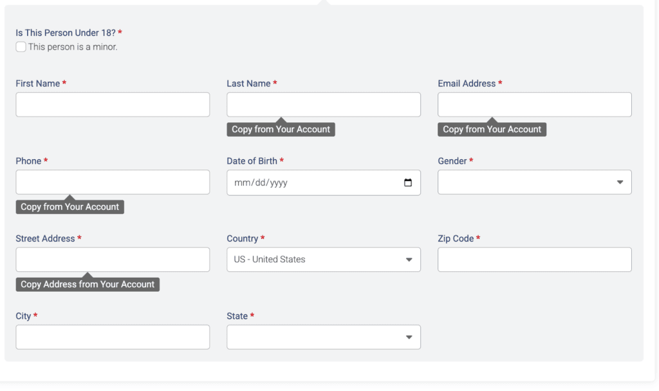This screenshot has height=391, width=659.
Task: Open the Gender dropdown
Action: [534, 182]
